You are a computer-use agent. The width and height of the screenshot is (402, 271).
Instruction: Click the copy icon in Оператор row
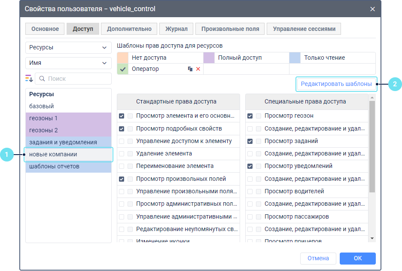coord(190,69)
